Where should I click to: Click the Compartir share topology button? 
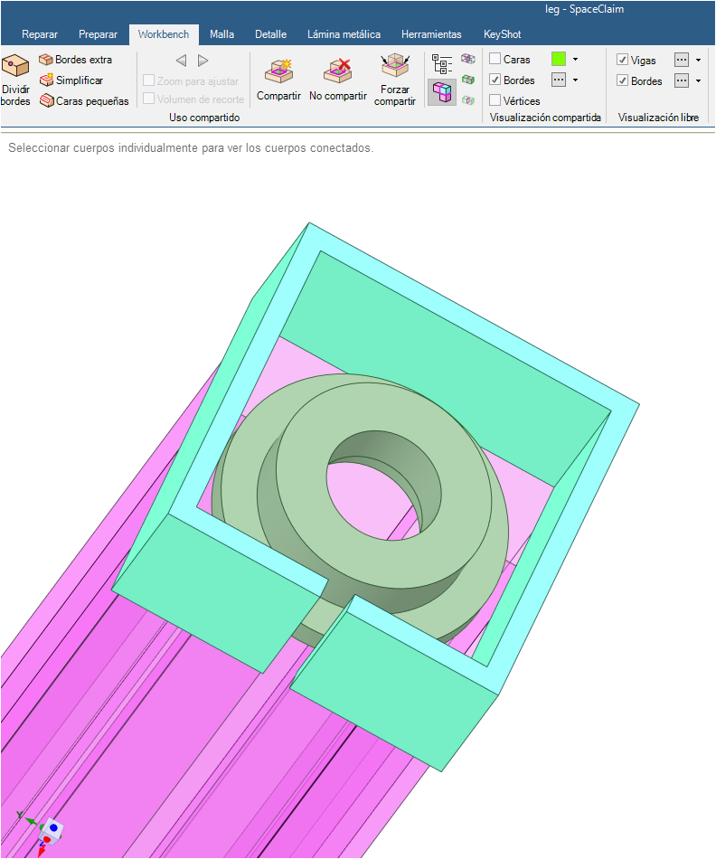click(x=278, y=80)
